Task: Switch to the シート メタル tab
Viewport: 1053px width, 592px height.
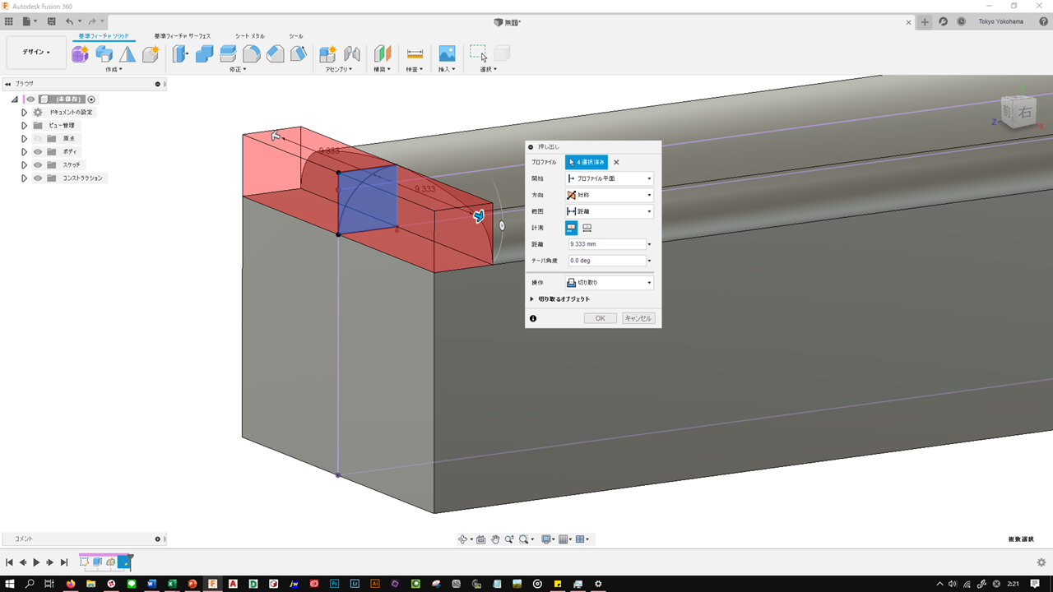Action: coord(250,36)
